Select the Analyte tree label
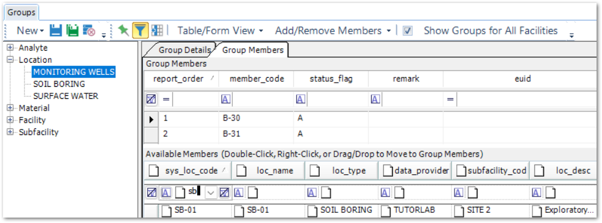Viewport: 602px width, 223px height. tap(33, 48)
